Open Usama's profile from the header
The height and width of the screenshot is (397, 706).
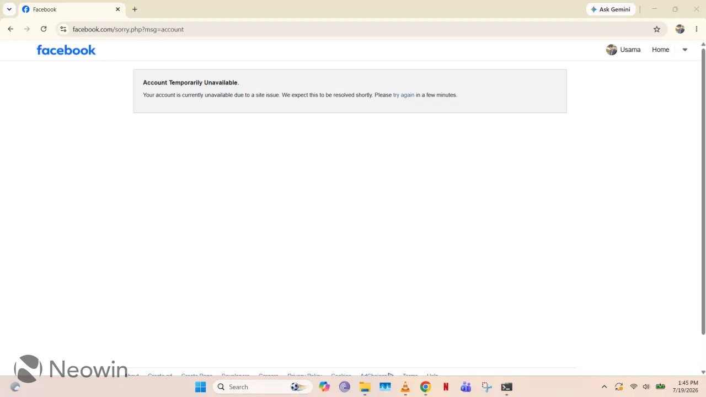click(623, 50)
